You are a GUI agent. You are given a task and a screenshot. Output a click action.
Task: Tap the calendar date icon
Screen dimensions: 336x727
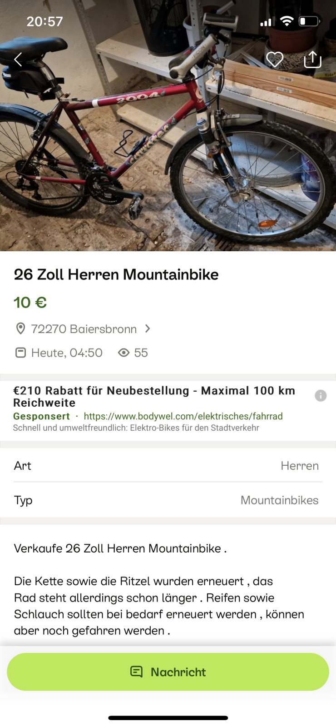click(21, 353)
